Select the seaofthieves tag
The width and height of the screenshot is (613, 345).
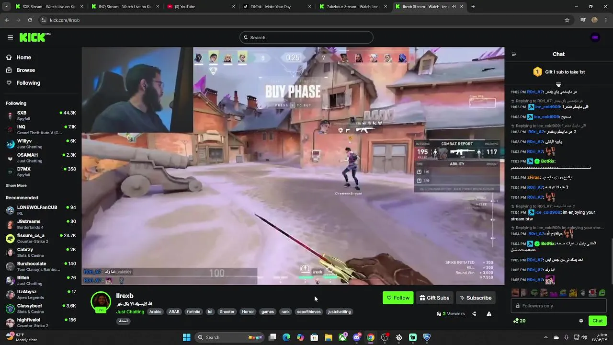(x=309, y=311)
